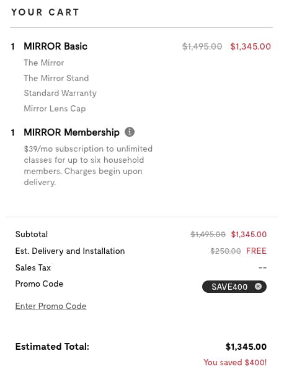Select the Subtotal discounted $1,345.00 amount
The height and width of the screenshot is (382, 284).
pyautogui.click(x=249, y=235)
